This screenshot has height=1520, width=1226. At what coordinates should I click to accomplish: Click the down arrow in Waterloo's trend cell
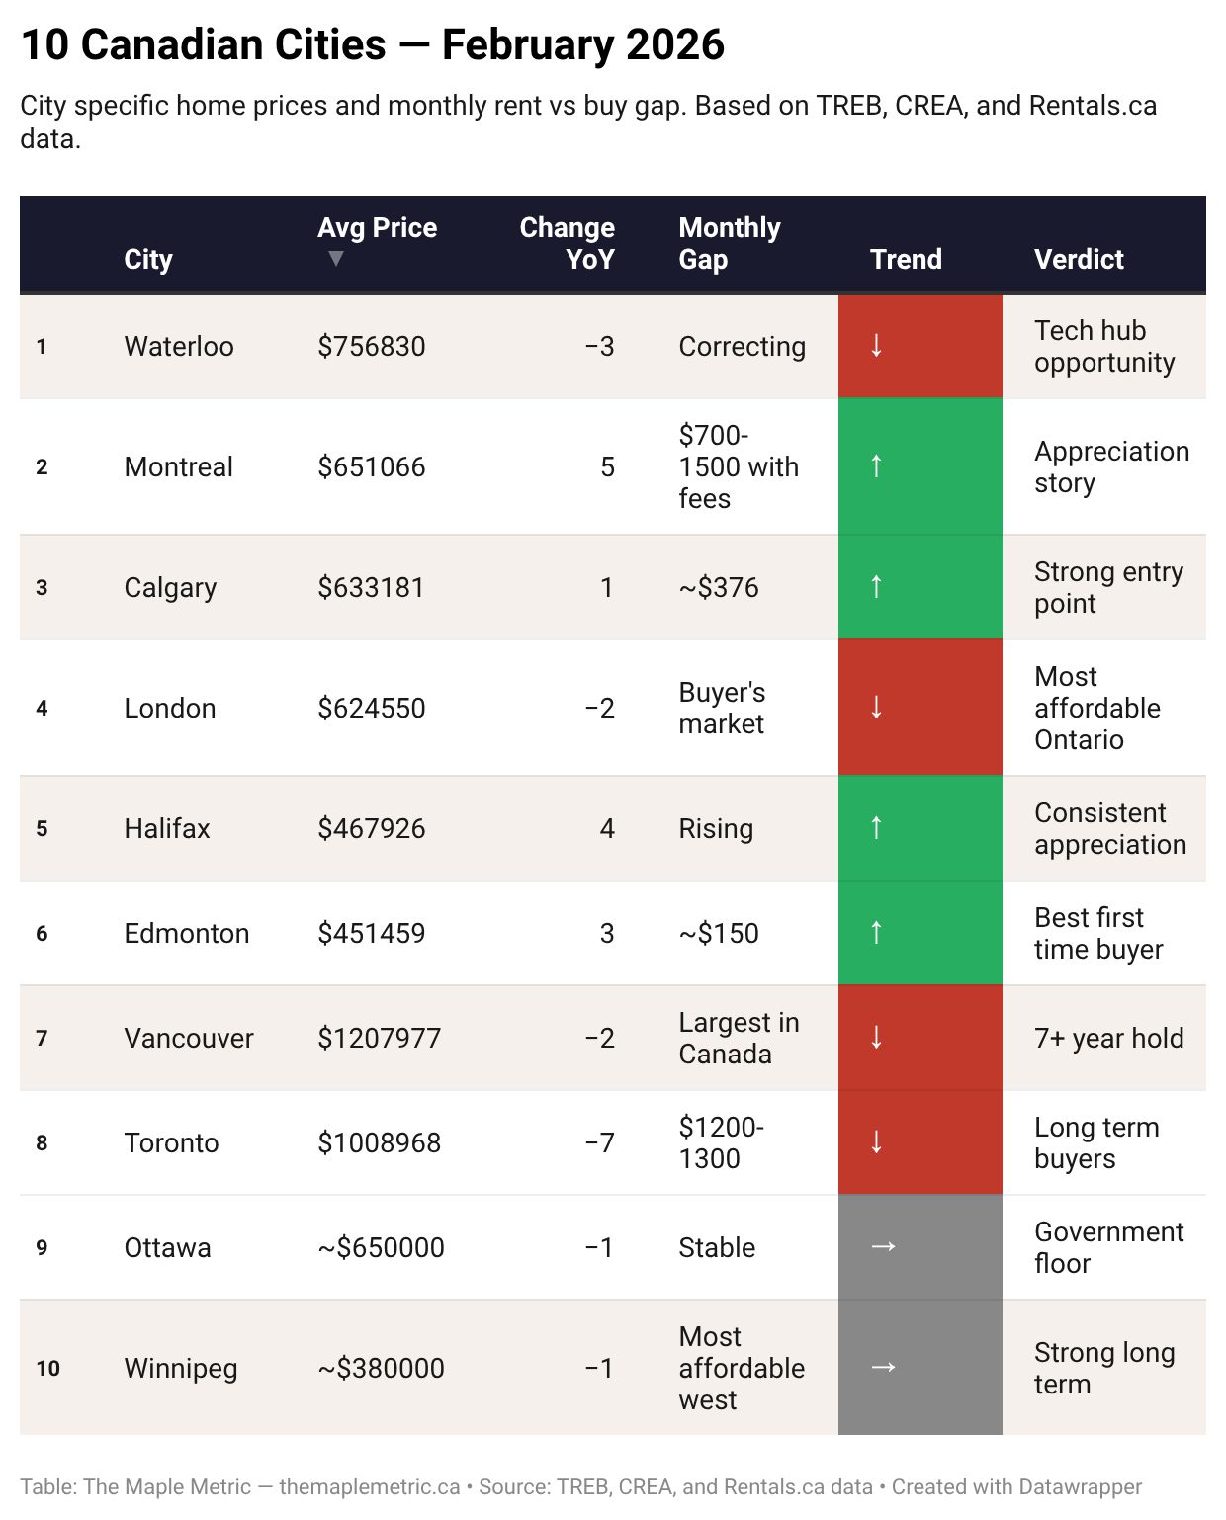tap(876, 345)
